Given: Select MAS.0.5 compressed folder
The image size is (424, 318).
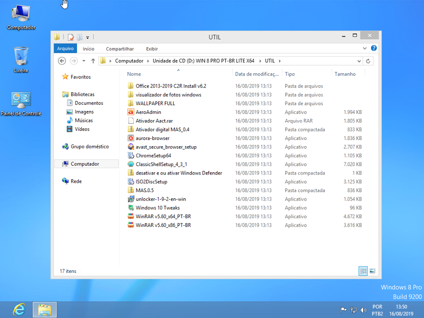Looking at the screenshot, I should 140,190.
